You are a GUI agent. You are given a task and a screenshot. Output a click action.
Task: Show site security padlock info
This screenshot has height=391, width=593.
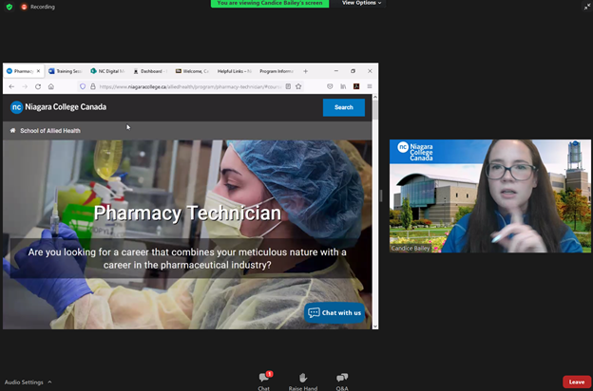(x=93, y=86)
